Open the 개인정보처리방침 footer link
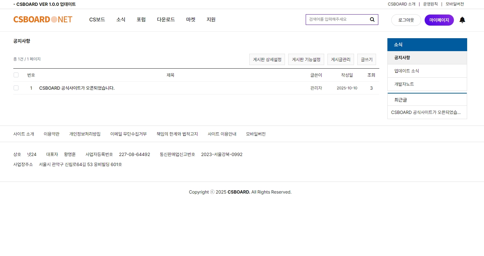This screenshot has height=256, width=484. coord(85,134)
